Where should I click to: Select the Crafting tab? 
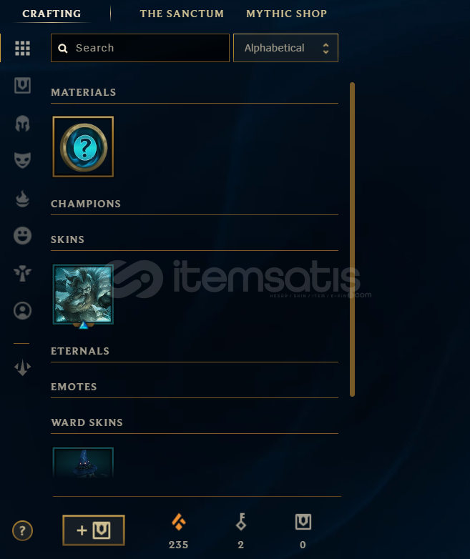(x=52, y=14)
